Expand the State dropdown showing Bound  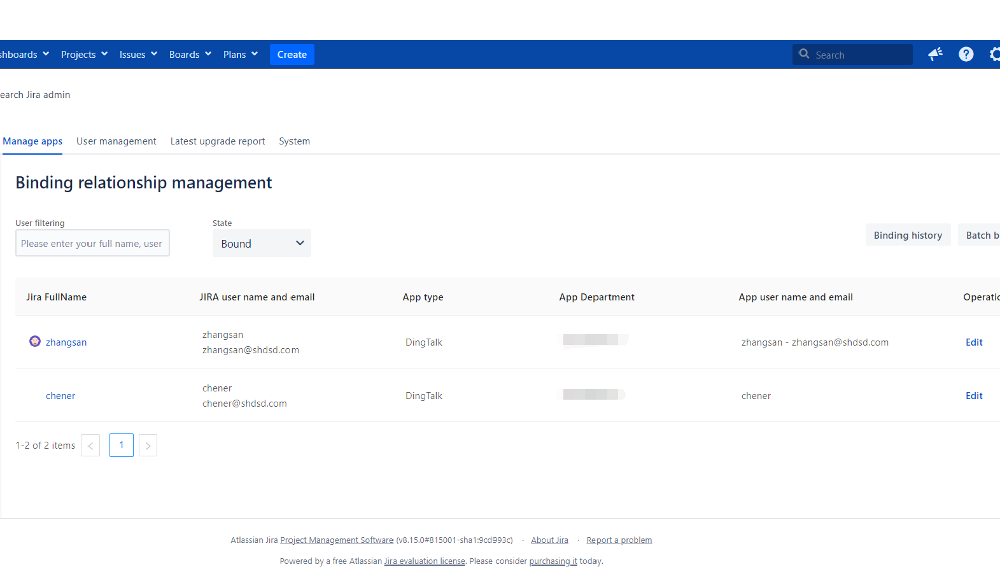(262, 244)
